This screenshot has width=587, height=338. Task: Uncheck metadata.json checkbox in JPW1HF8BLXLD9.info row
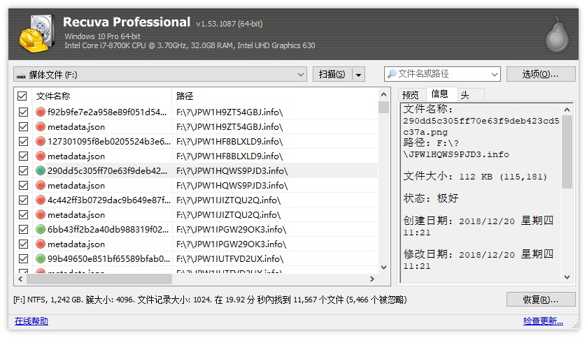pos(23,156)
